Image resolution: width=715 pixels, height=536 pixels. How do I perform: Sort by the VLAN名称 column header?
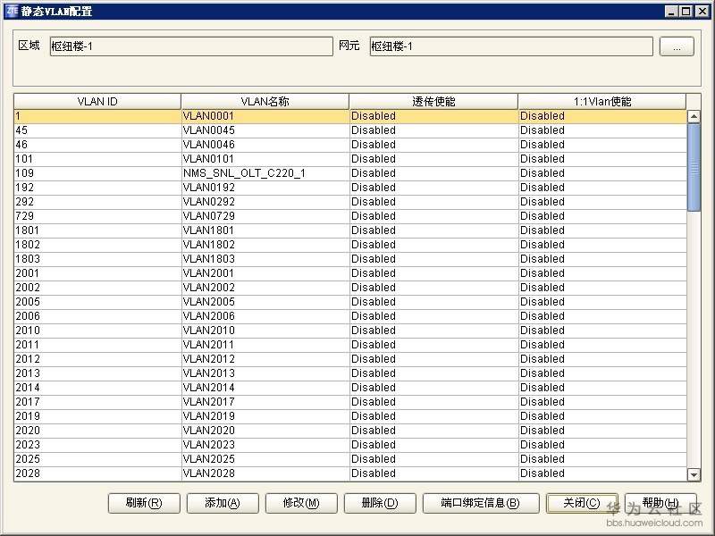[265, 101]
